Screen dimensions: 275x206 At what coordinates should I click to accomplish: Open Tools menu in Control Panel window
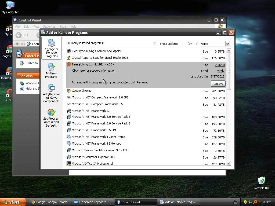(63, 27)
